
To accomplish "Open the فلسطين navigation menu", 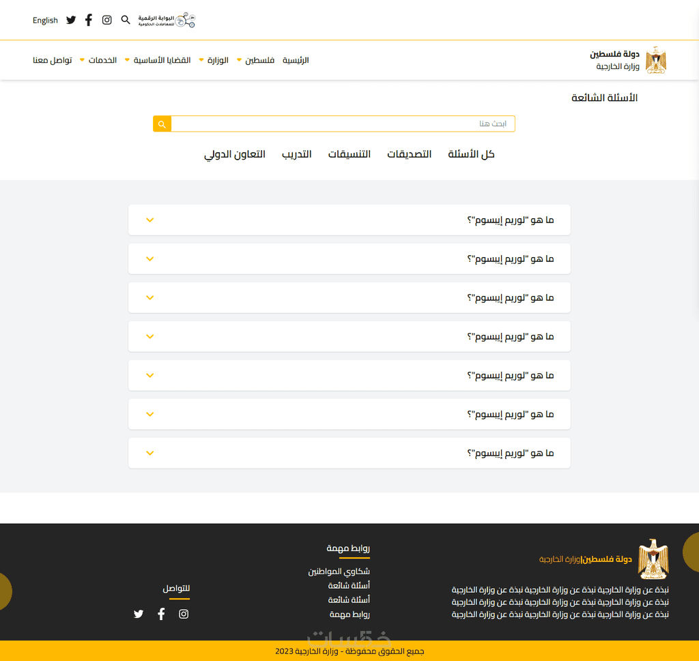I will (259, 60).
